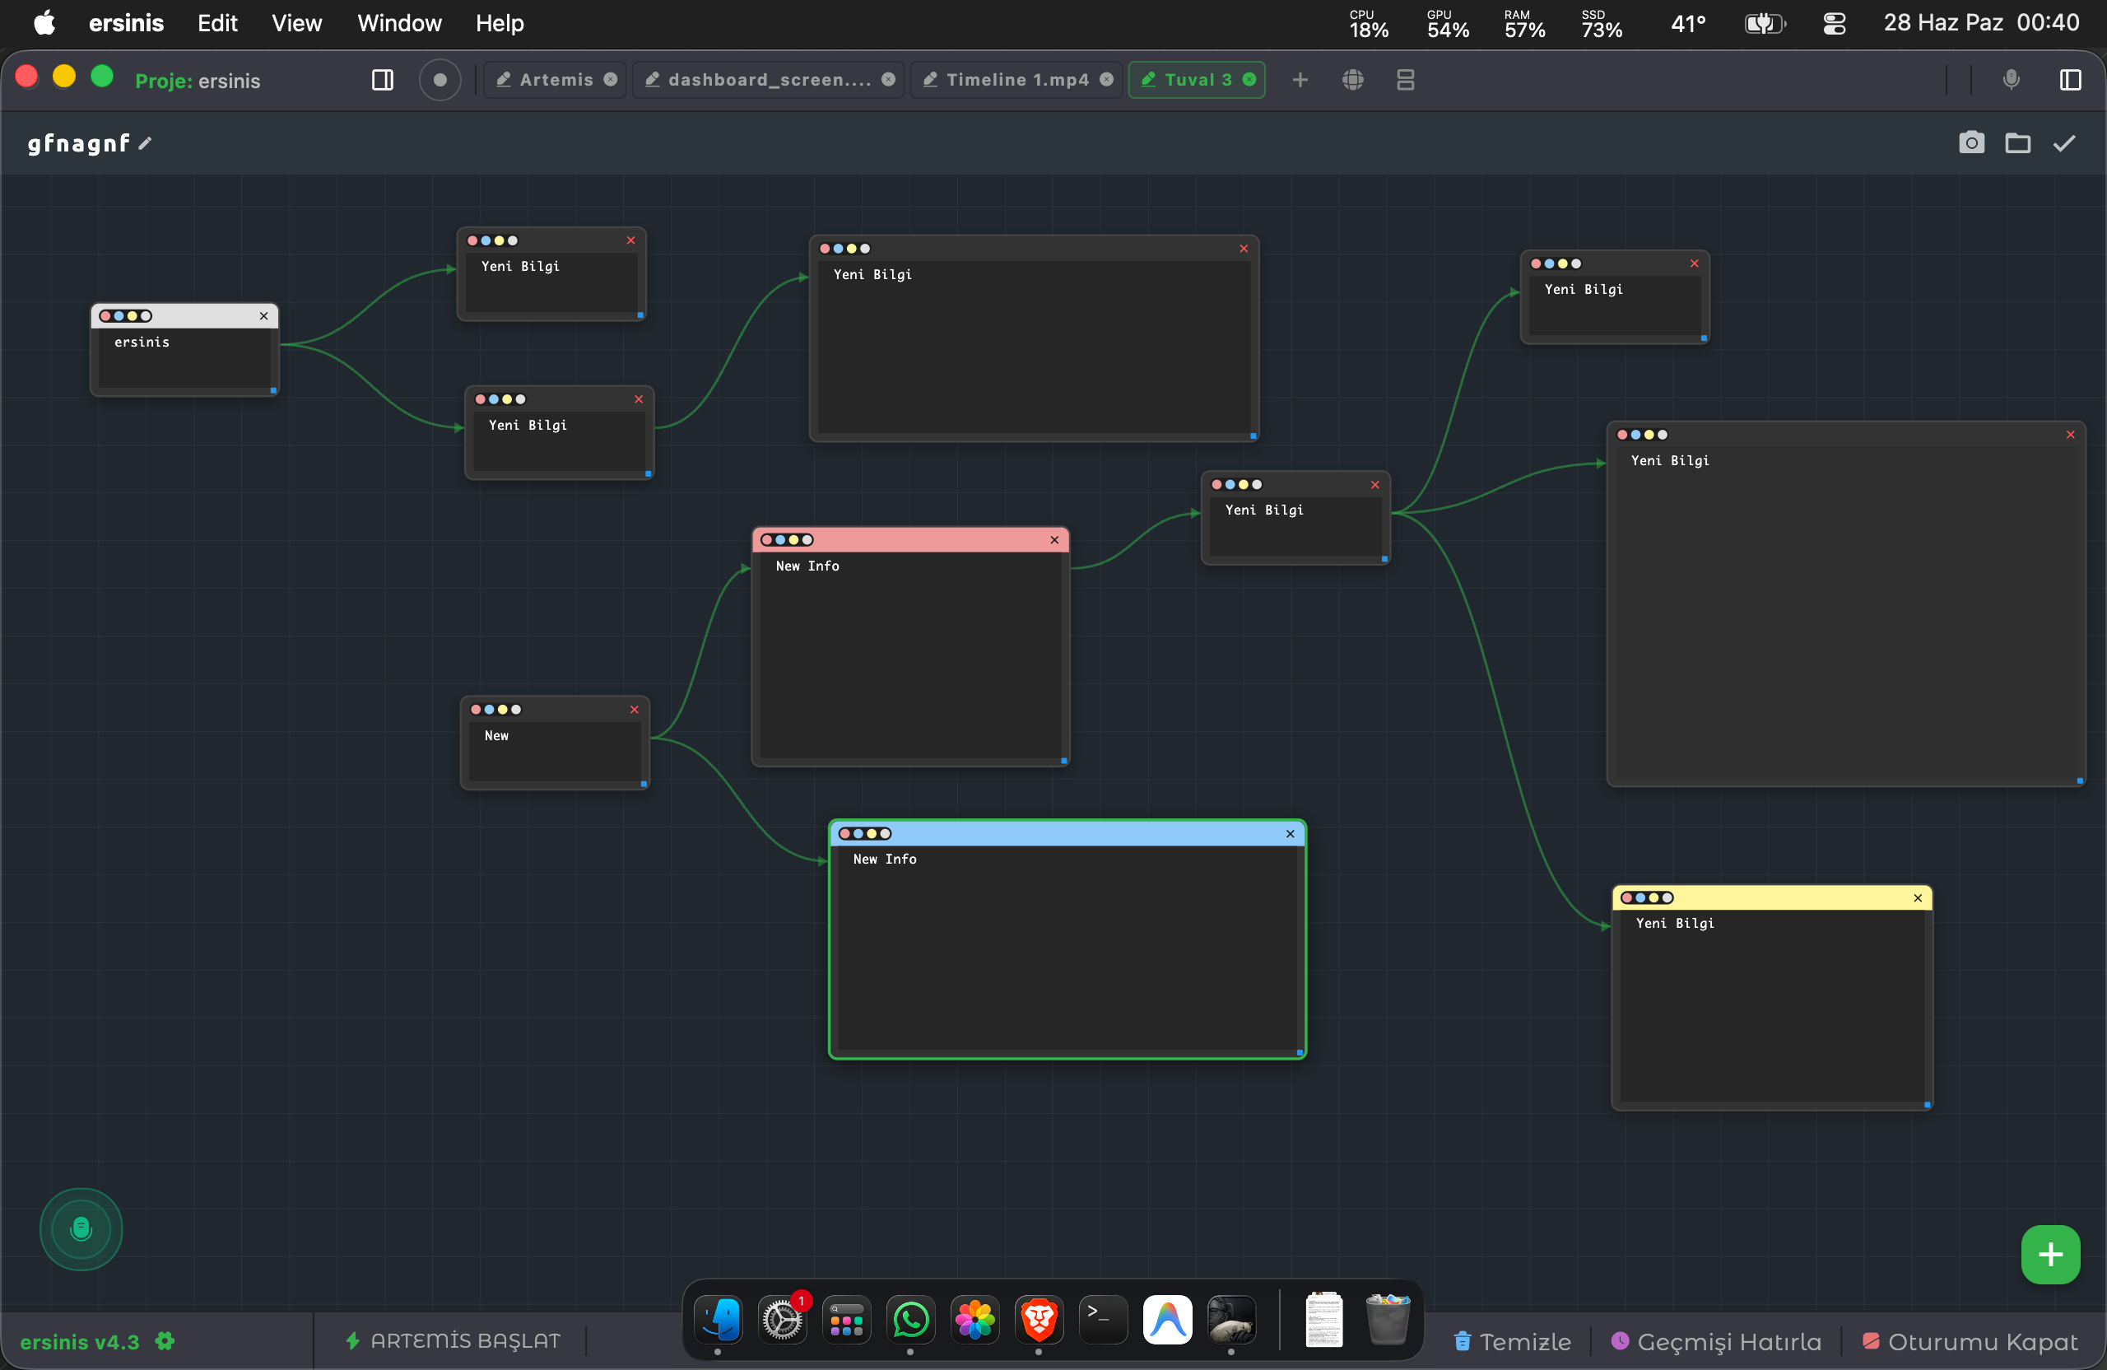Click text area of the New node
The width and height of the screenshot is (2107, 1370).
coord(555,751)
